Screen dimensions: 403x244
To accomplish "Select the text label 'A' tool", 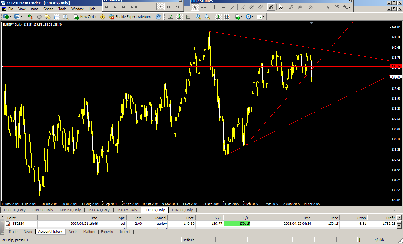I will click(x=328, y=7).
